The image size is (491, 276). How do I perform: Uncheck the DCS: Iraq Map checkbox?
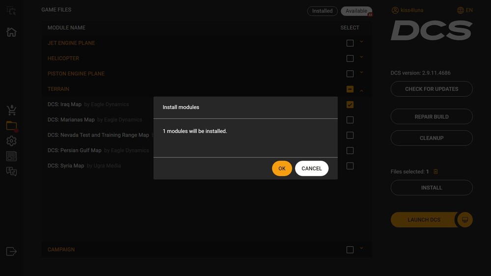click(350, 105)
